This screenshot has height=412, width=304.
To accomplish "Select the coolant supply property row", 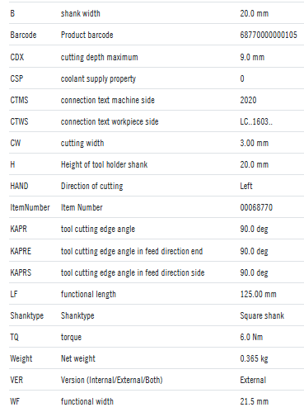I will pos(157,78).
